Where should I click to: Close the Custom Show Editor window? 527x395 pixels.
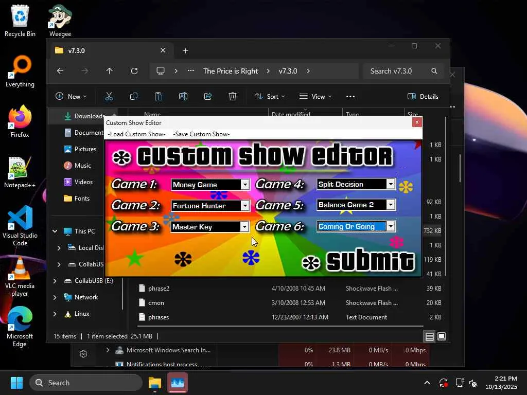[x=417, y=122]
